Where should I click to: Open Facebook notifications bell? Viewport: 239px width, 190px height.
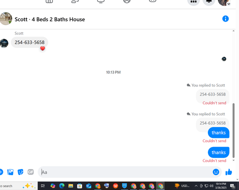tap(209, 1)
